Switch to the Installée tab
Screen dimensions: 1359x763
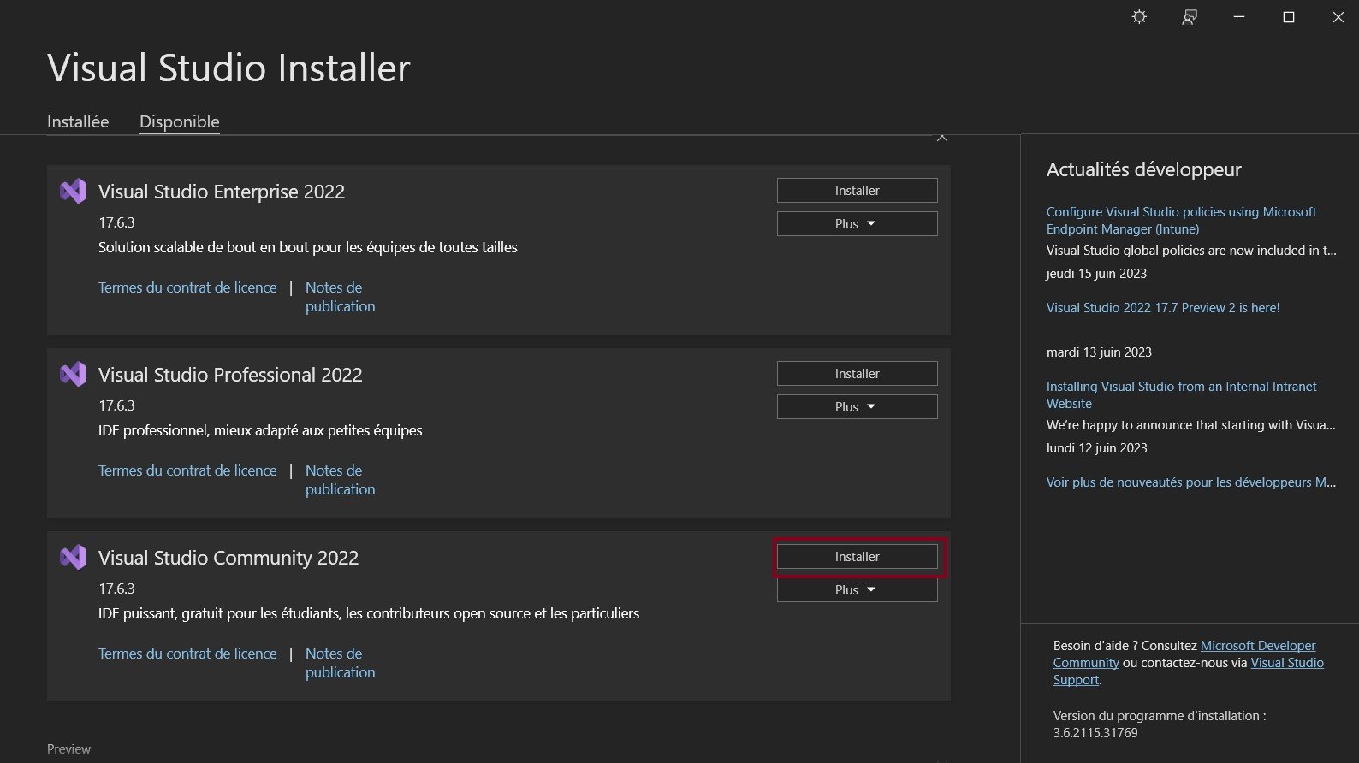pos(78,121)
